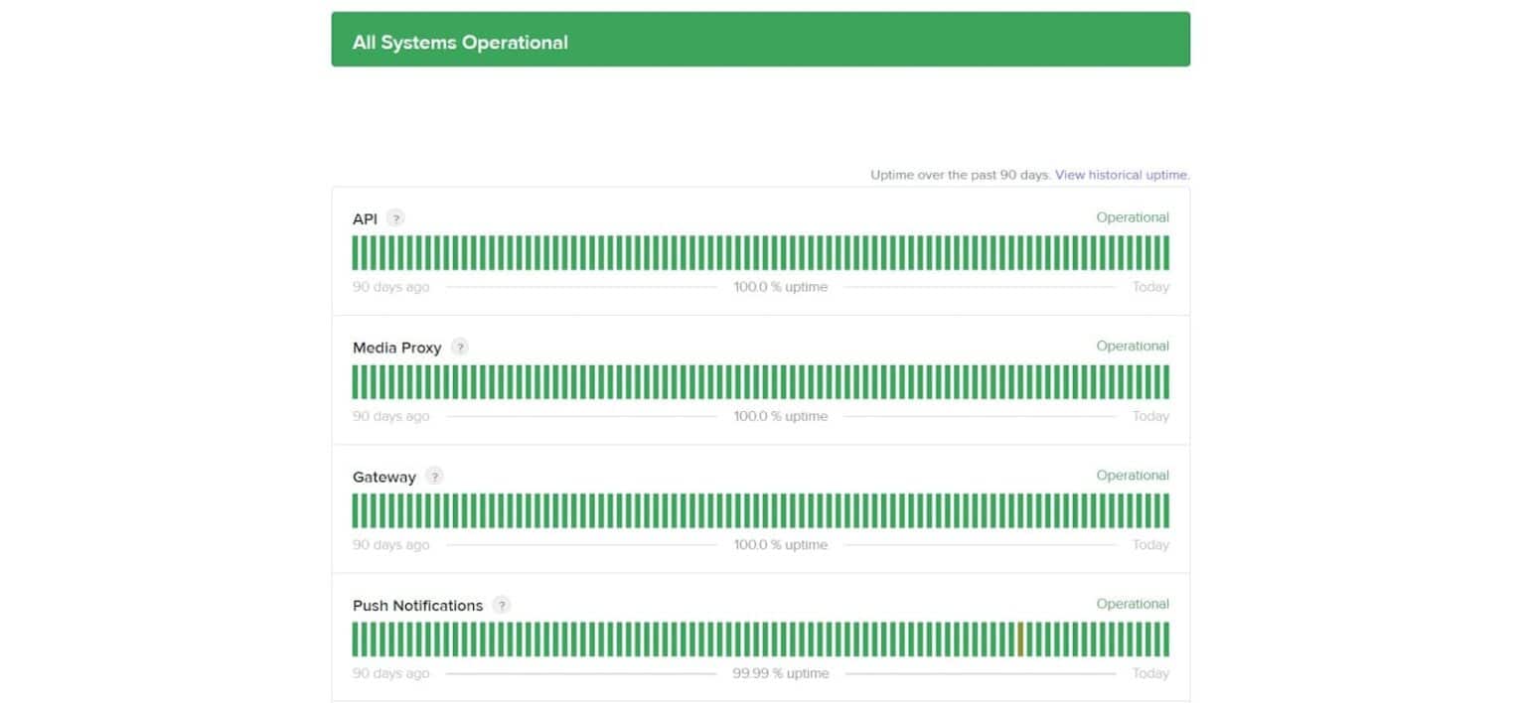Viewport: 1526px width, 703px height.
Task: Click the Operational label beside Push Notifications
Action: pyautogui.click(x=1132, y=604)
